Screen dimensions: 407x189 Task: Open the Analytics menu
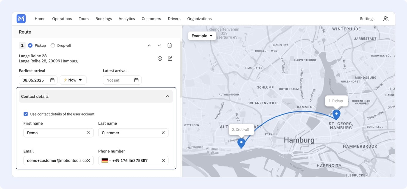(x=127, y=19)
